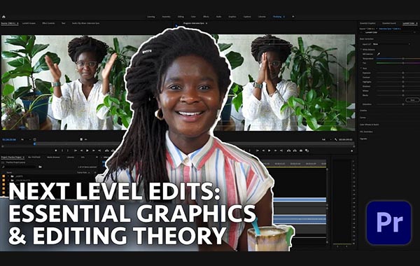The height and width of the screenshot is (266, 420).
Task: Switch to the Audio workspace
Action: (219, 17)
